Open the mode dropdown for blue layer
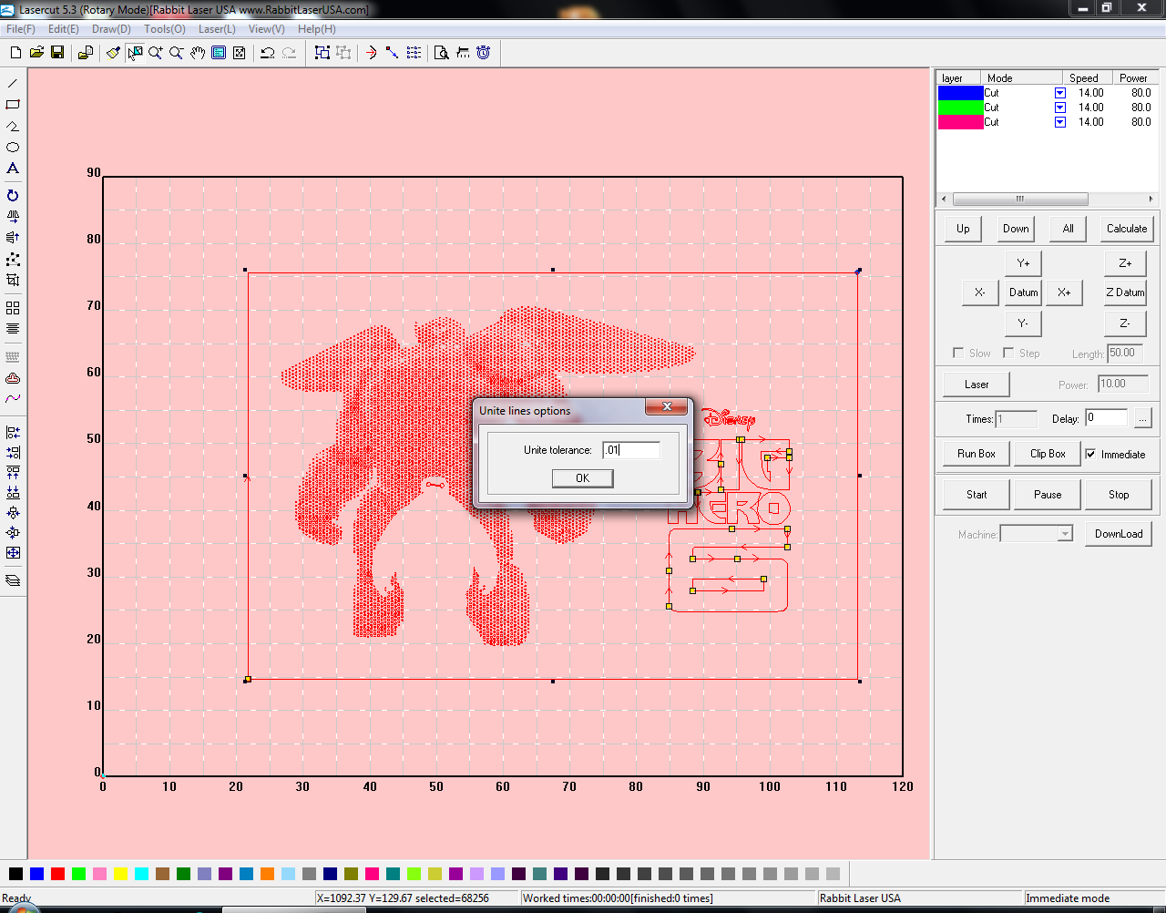 tap(1060, 93)
